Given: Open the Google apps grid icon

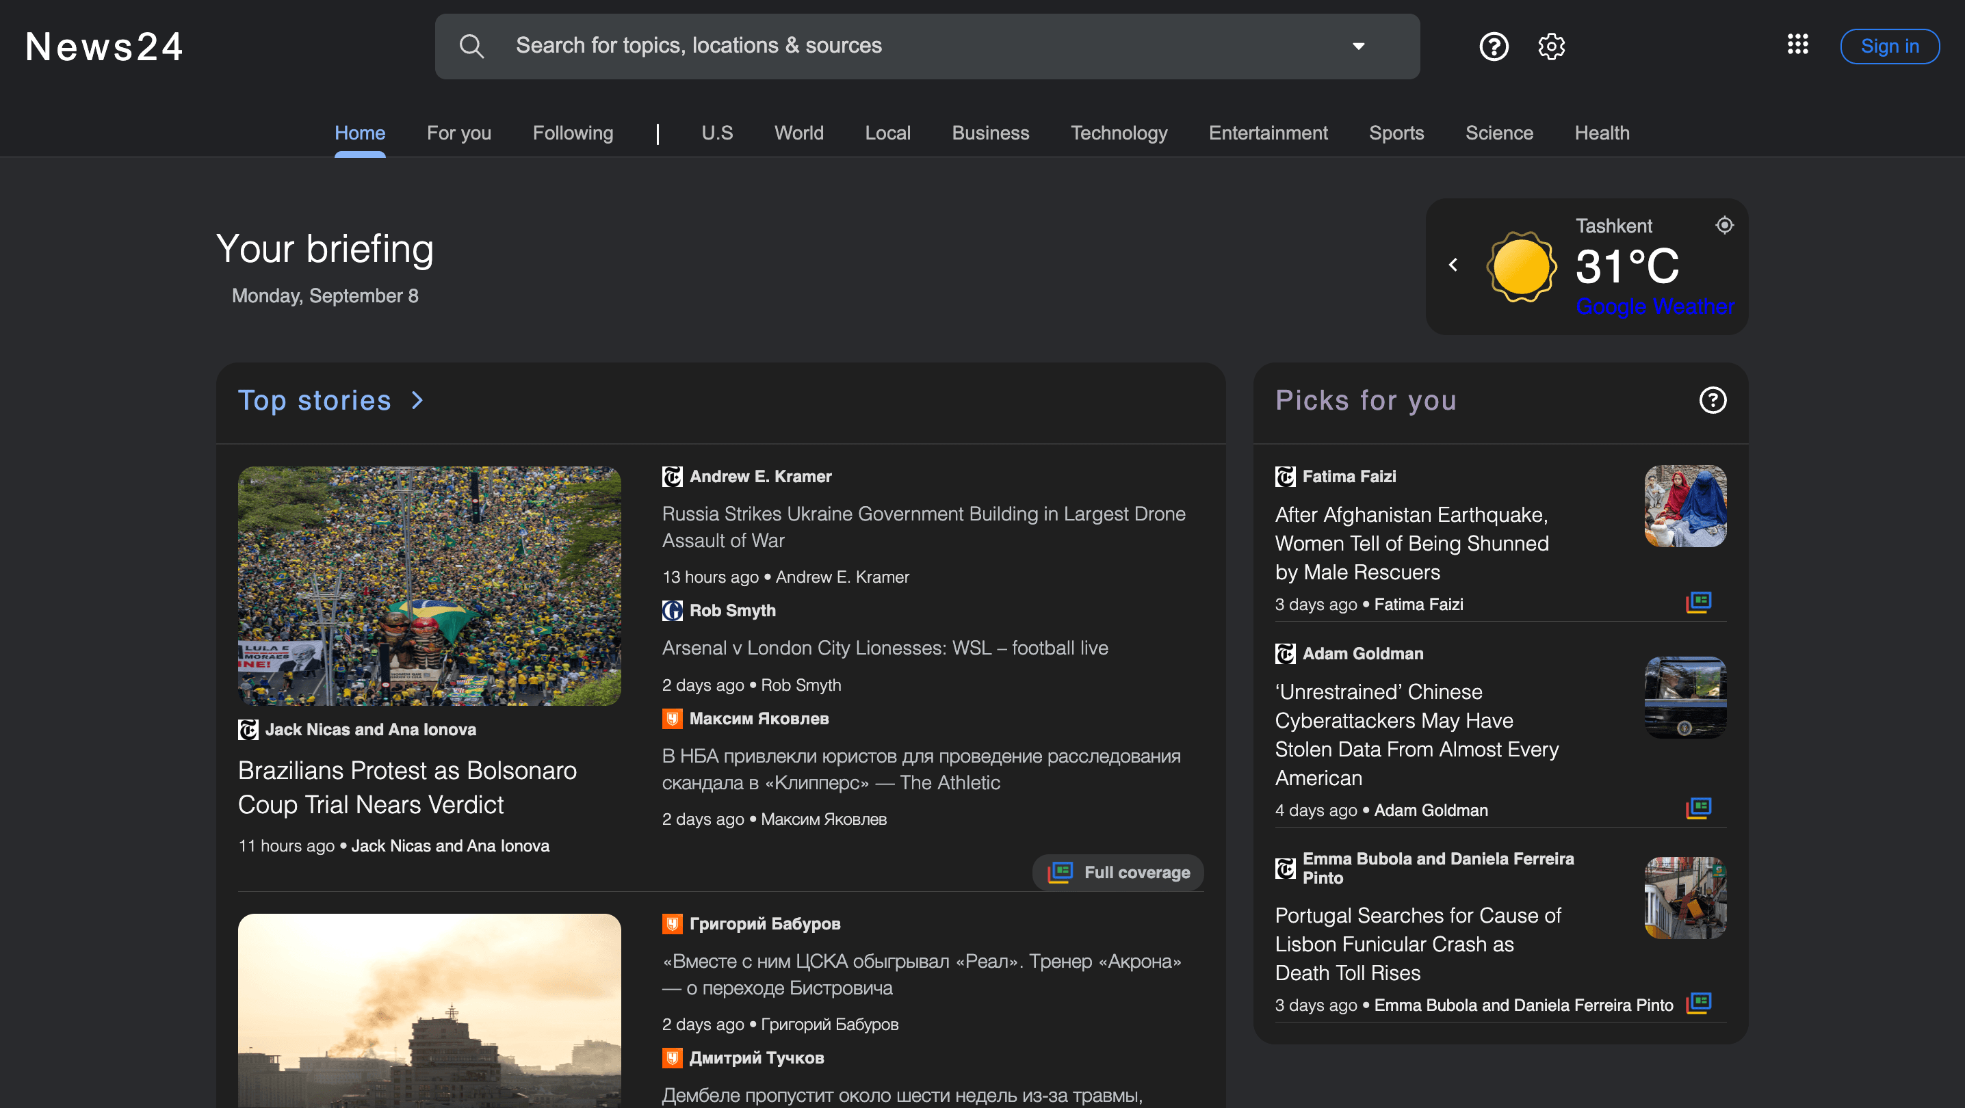Looking at the screenshot, I should (x=1797, y=45).
